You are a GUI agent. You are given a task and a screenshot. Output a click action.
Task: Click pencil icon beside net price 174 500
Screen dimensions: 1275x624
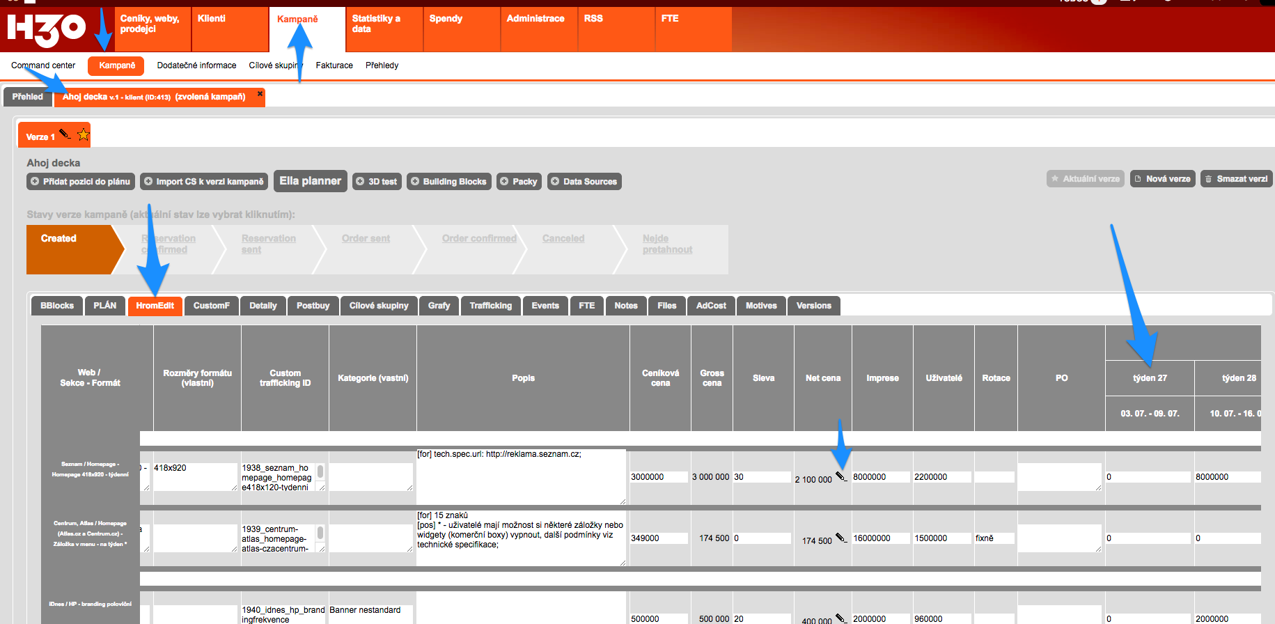pyautogui.click(x=841, y=538)
